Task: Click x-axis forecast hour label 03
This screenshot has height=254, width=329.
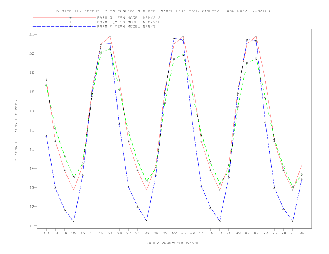Action: coord(55,233)
